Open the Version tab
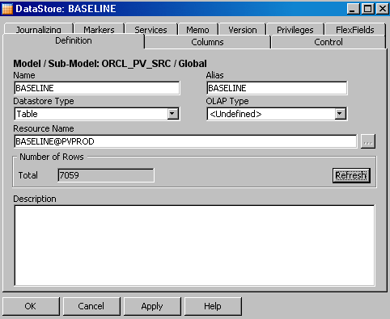The width and height of the screenshot is (390, 319). (x=243, y=29)
